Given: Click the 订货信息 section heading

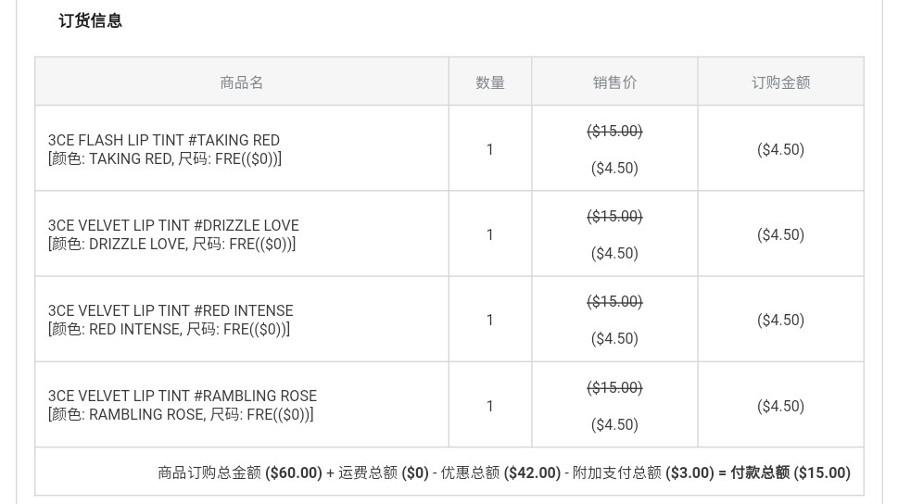Looking at the screenshot, I should tap(90, 21).
